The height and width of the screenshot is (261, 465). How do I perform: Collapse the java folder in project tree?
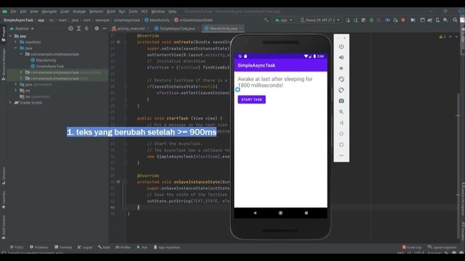coord(16,48)
